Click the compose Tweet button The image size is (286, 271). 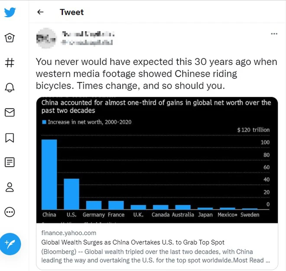(x=10, y=244)
